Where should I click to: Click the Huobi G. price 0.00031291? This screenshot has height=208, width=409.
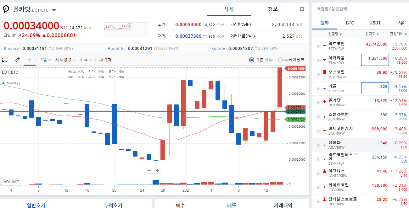140,49
